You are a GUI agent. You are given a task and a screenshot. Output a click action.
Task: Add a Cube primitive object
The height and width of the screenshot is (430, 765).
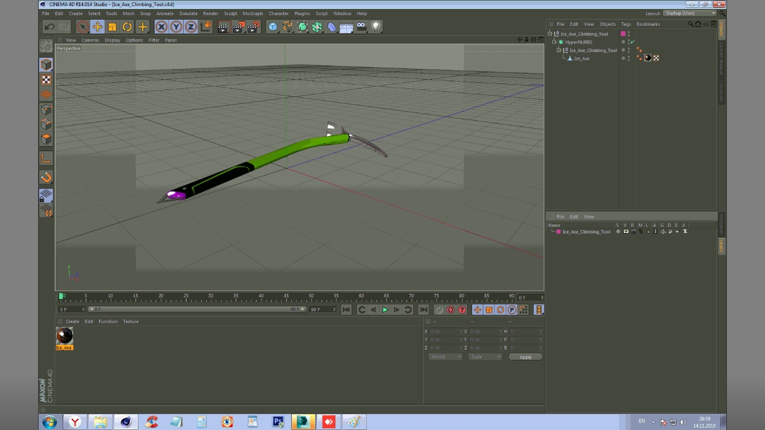tap(273, 26)
